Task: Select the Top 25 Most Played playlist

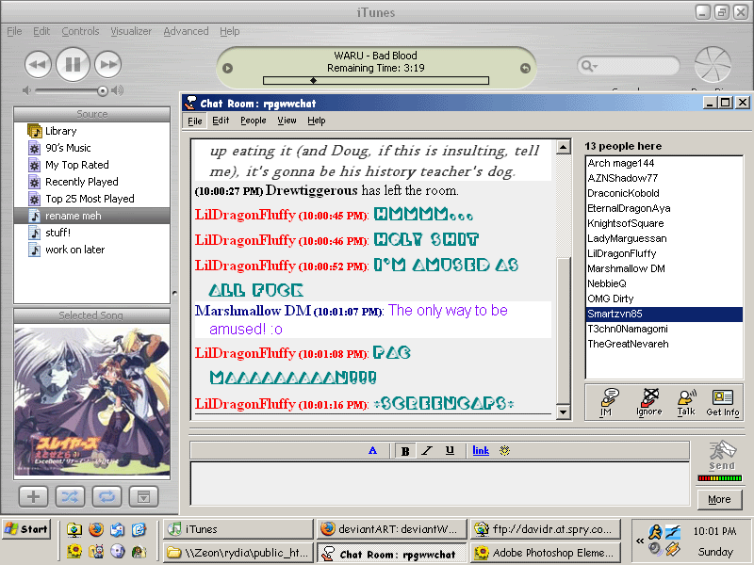Action: pos(91,199)
